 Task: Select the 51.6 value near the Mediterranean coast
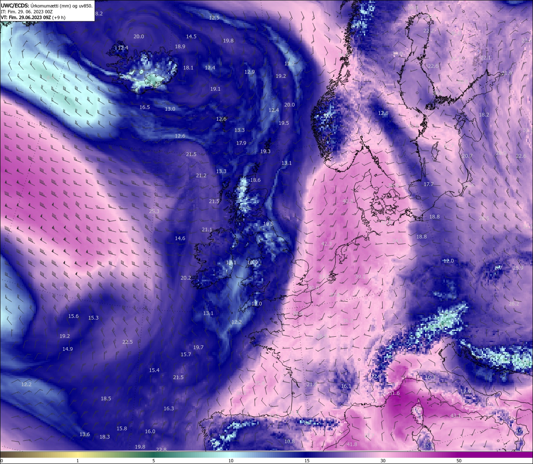point(394,393)
